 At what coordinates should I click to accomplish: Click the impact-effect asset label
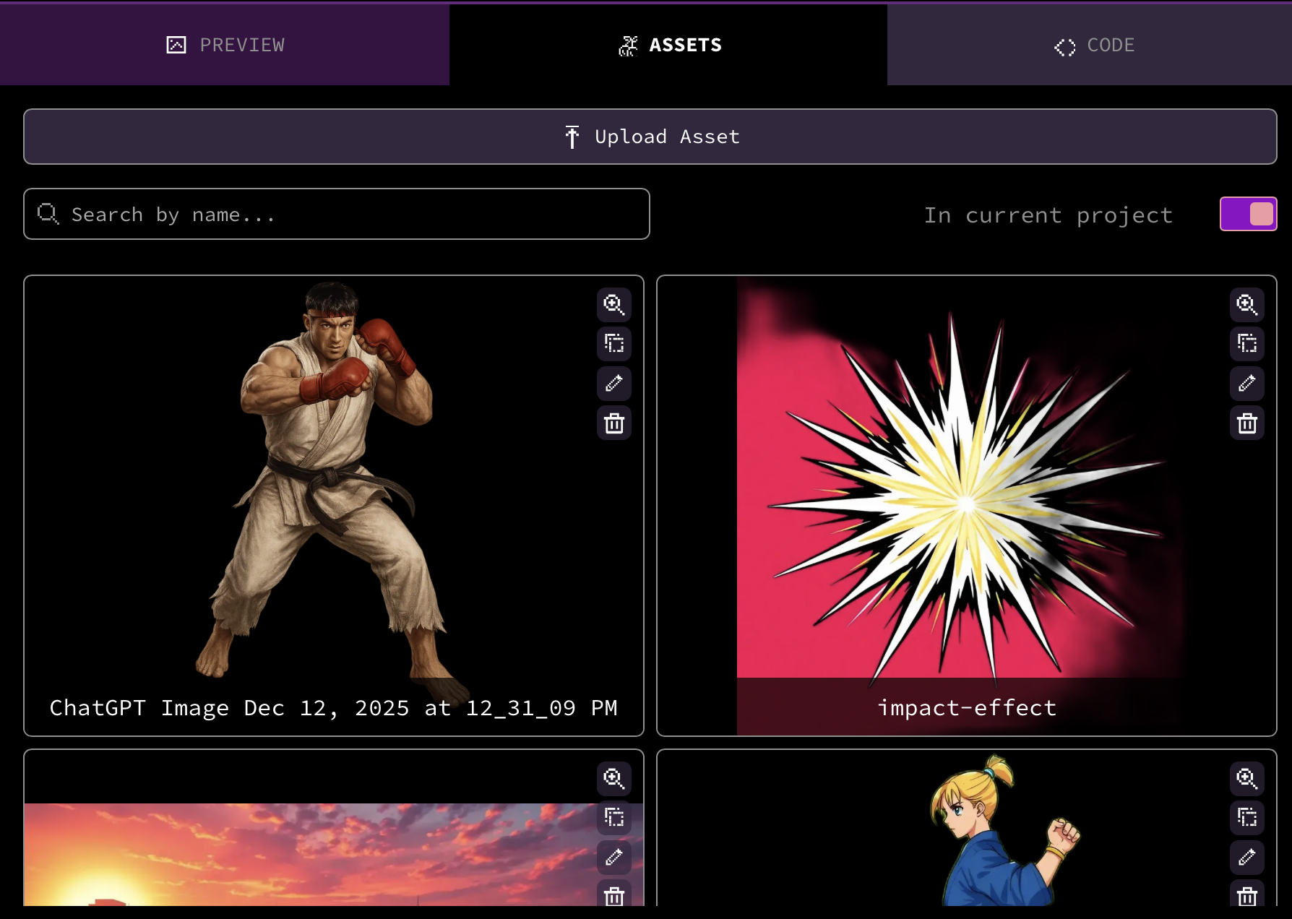pos(967,708)
